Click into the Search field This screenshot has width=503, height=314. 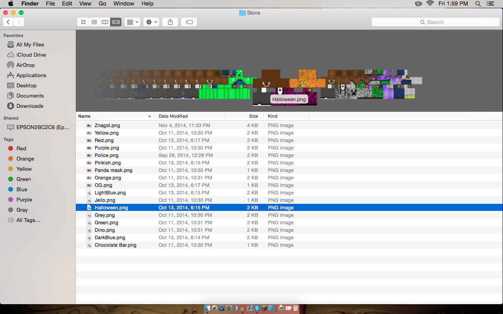pyautogui.click(x=435, y=22)
